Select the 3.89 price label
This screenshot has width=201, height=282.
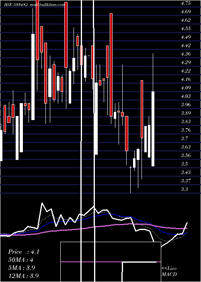coord(186,113)
